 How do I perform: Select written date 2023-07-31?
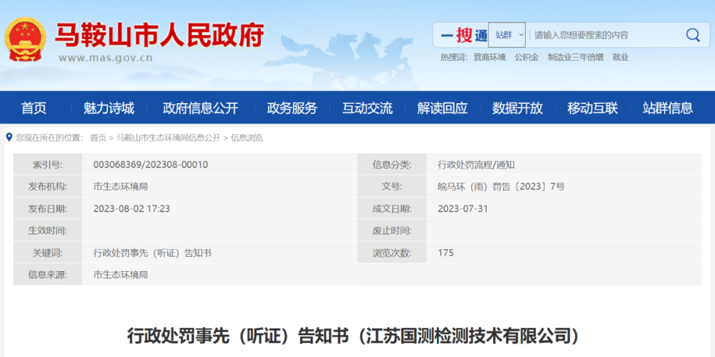click(x=462, y=208)
